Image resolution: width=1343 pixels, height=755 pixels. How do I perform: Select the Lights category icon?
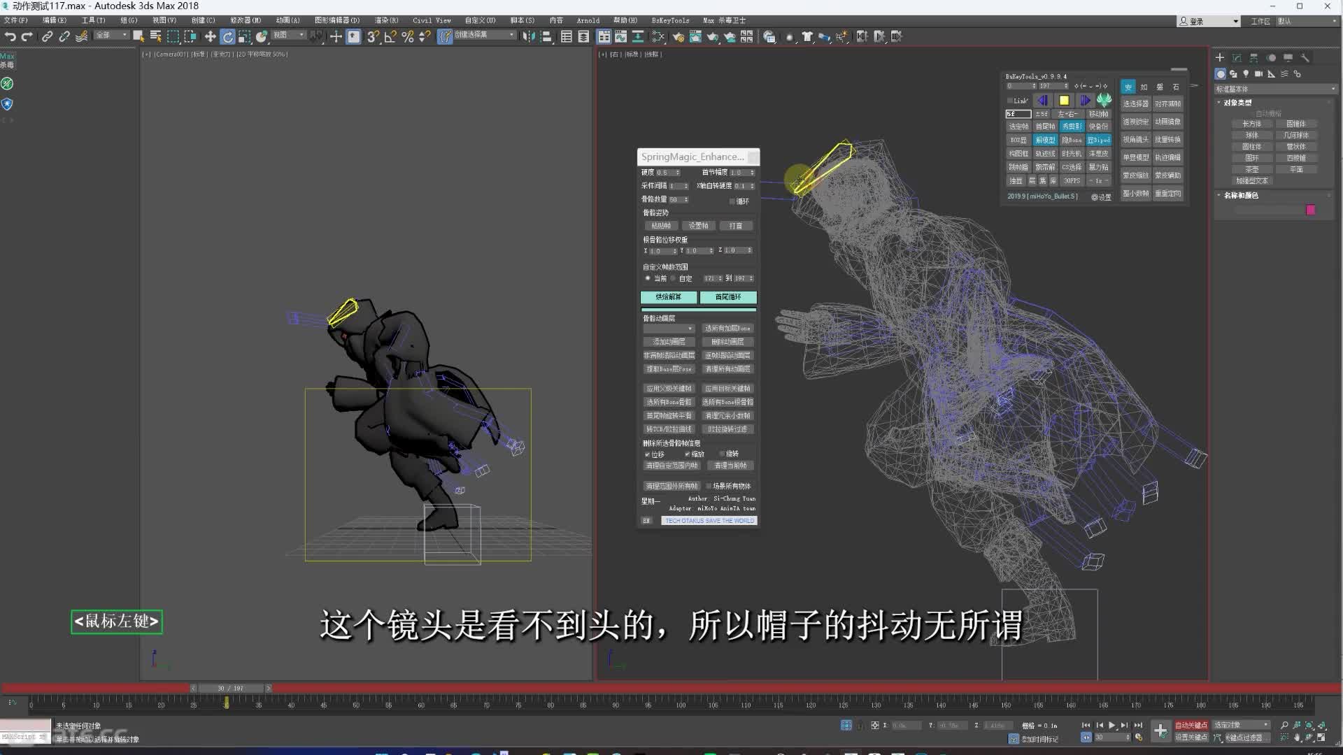[1246, 74]
